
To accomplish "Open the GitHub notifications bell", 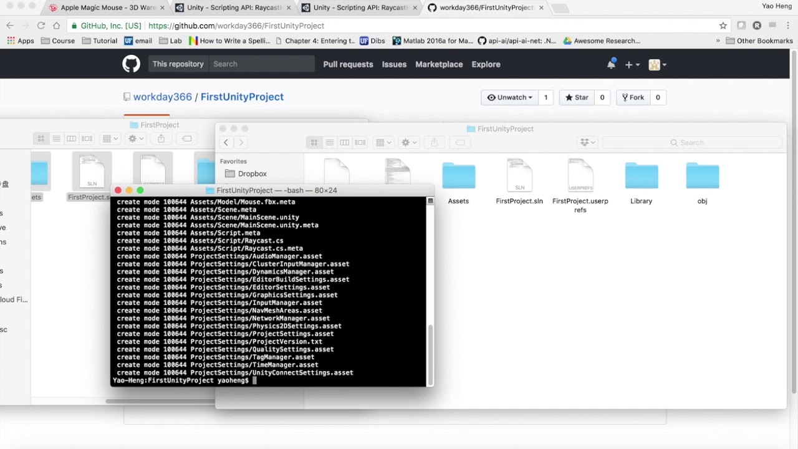I will 611,64.
